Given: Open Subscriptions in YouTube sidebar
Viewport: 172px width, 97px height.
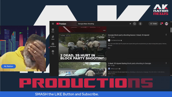Looking at the screenshot, I should (x=53, y=45).
